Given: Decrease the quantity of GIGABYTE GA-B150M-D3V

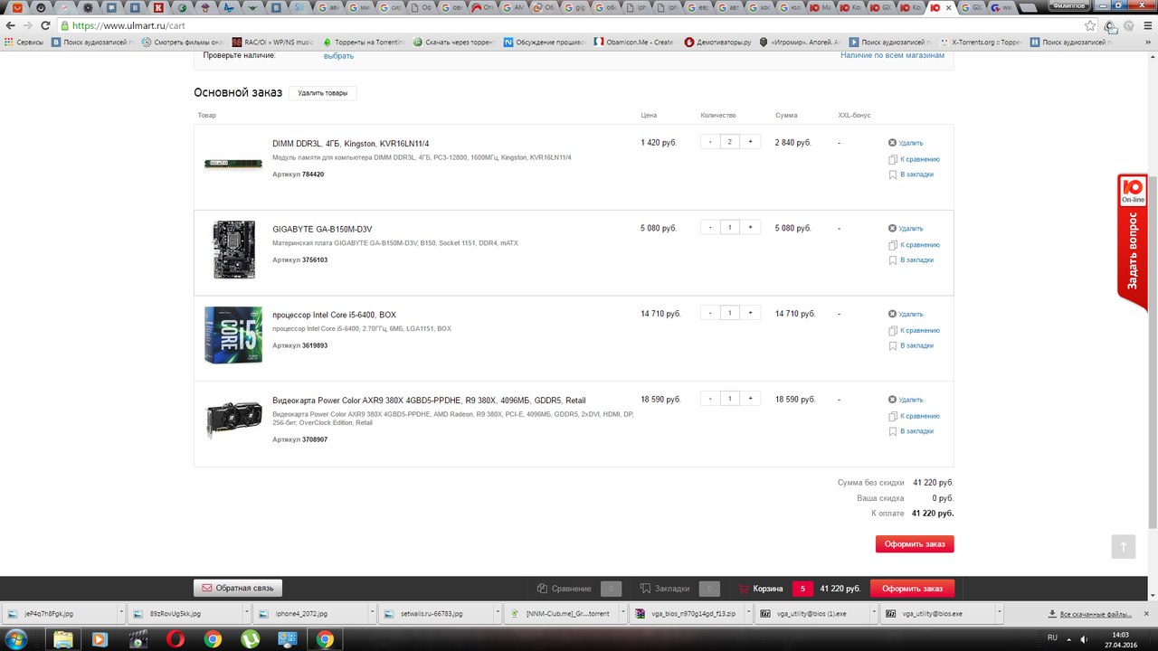Looking at the screenshot, I should (710, 228).
